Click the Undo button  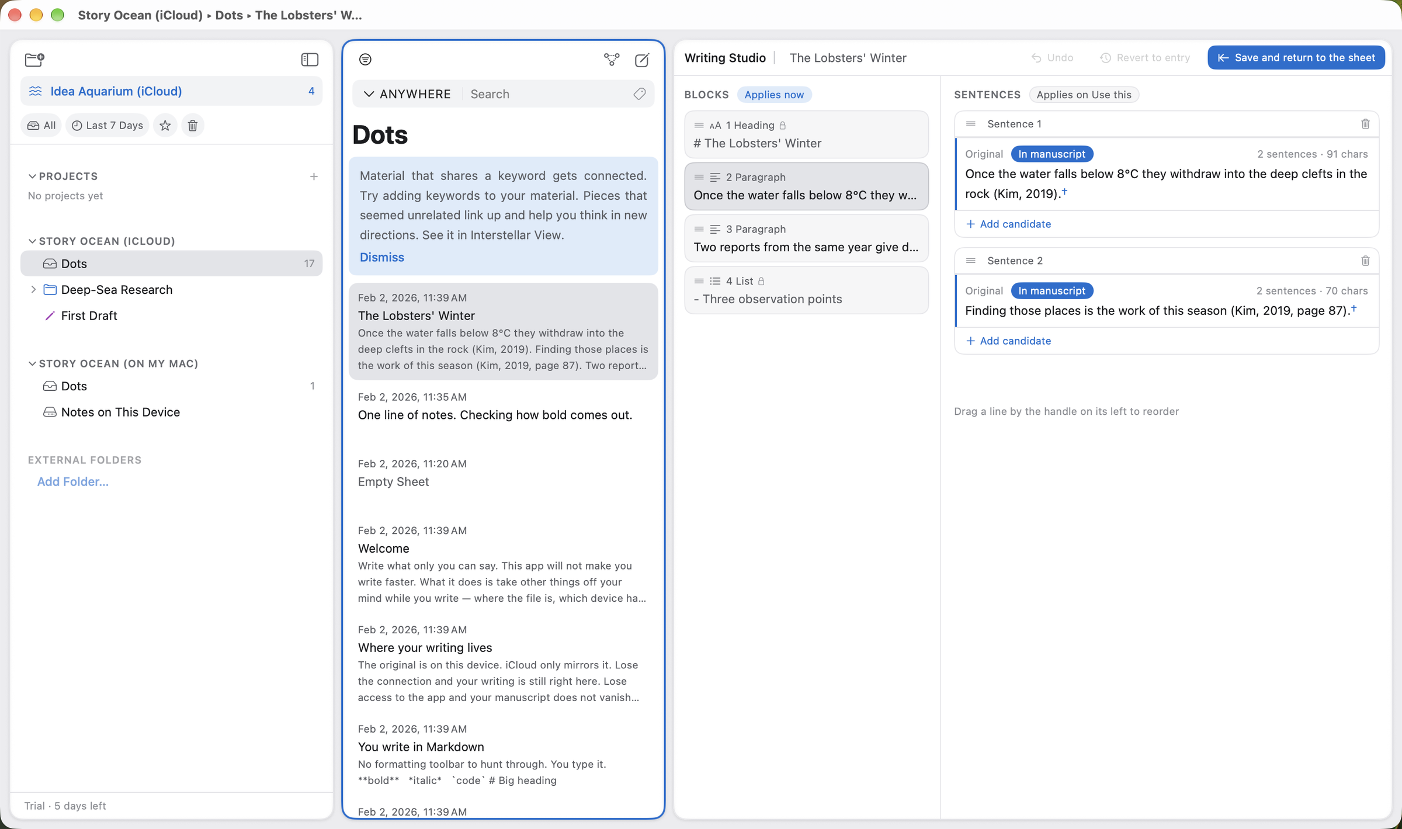(x=1052, y=58)
